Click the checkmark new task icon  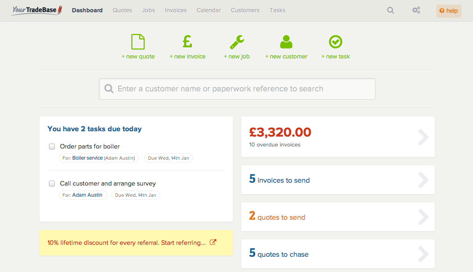click(336, 42)
